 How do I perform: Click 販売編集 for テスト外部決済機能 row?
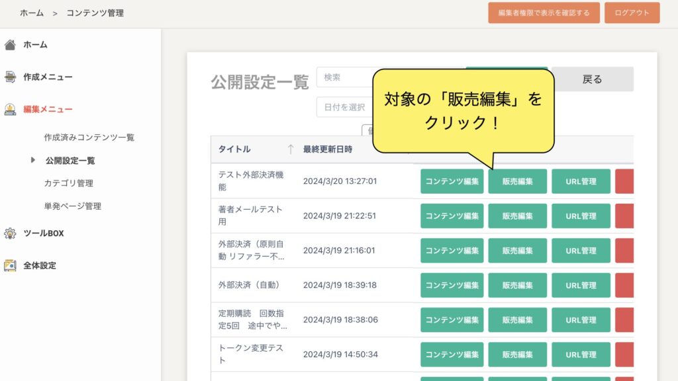[x=517, y=181]
